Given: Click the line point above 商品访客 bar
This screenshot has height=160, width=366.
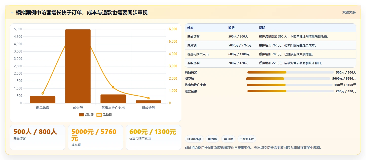Looking at the screenshot, I should [x=43, y=94].
